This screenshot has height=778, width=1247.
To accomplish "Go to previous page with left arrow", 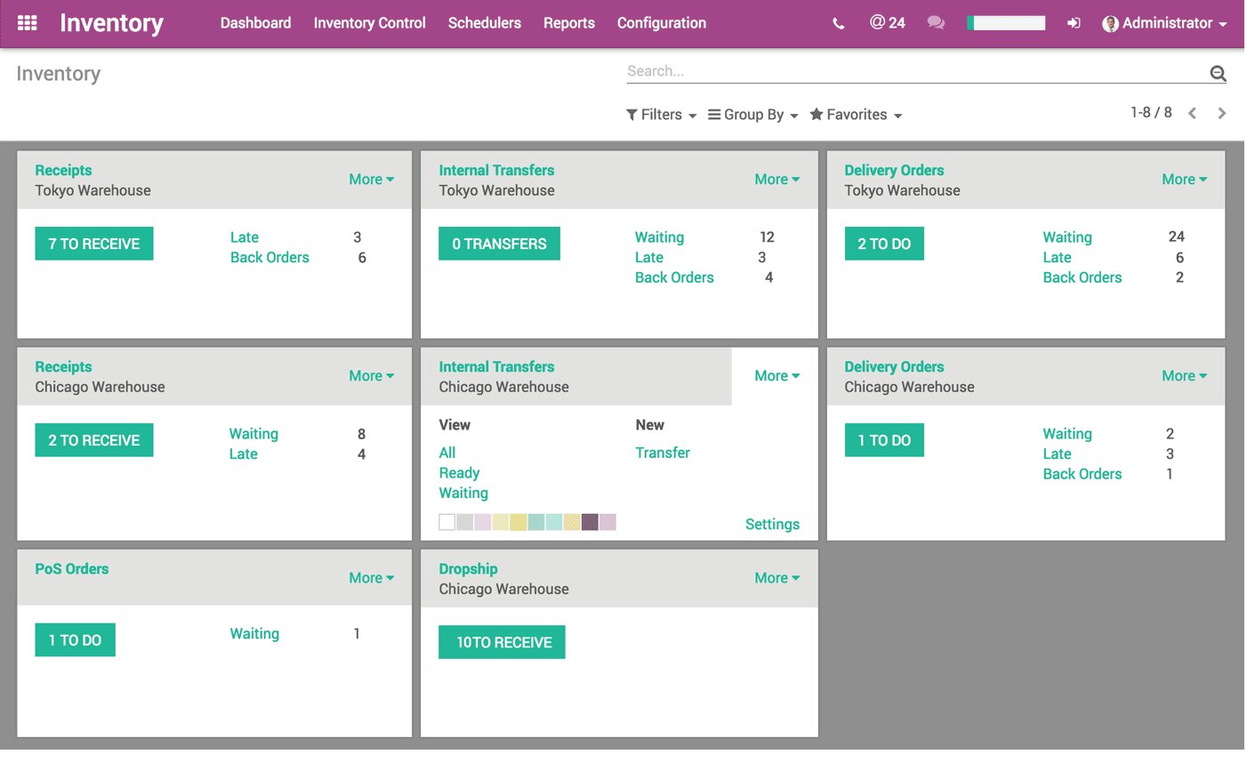I will click(1193, 113).
